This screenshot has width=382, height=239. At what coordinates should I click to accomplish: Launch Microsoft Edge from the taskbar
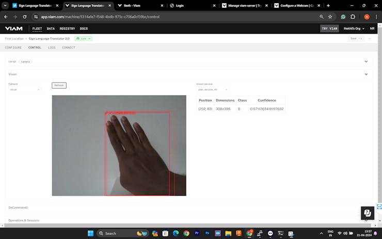176,233
